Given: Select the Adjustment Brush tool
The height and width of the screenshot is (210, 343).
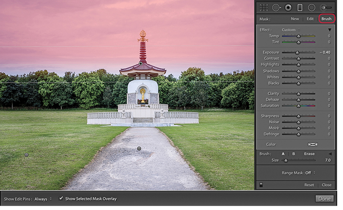Looking at the screenshot, I should pyautogui.click(x=326, y=8).
